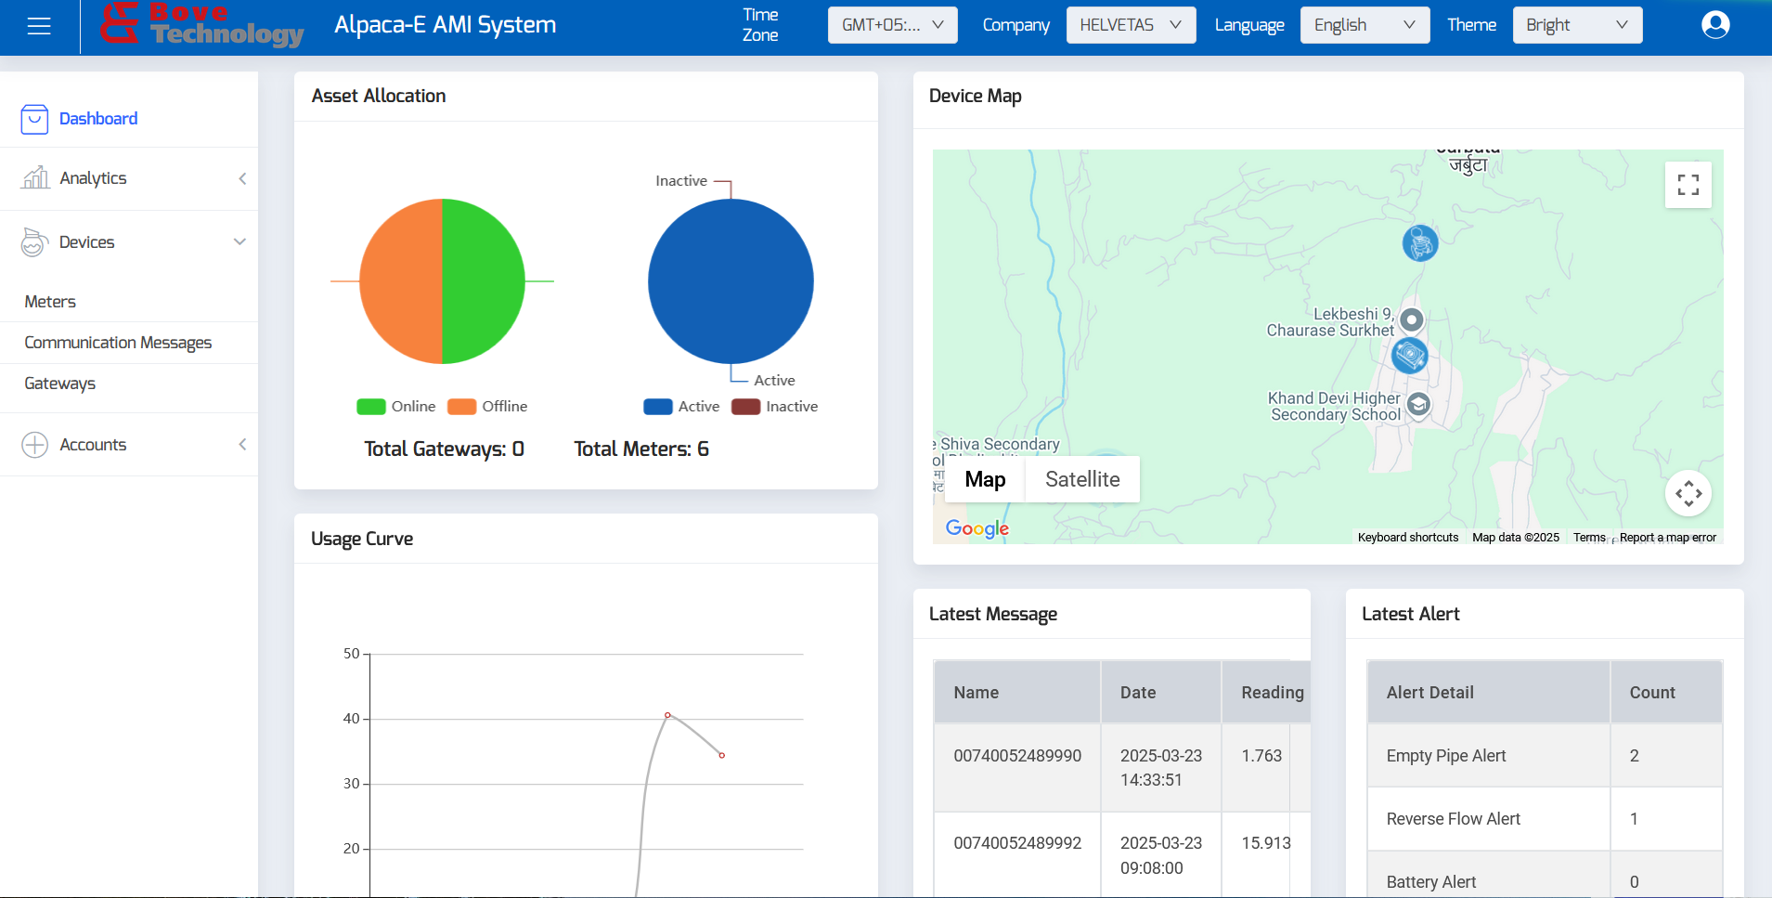Switch map to Satellite view

pyautogui.click(x=1081, y=479)
